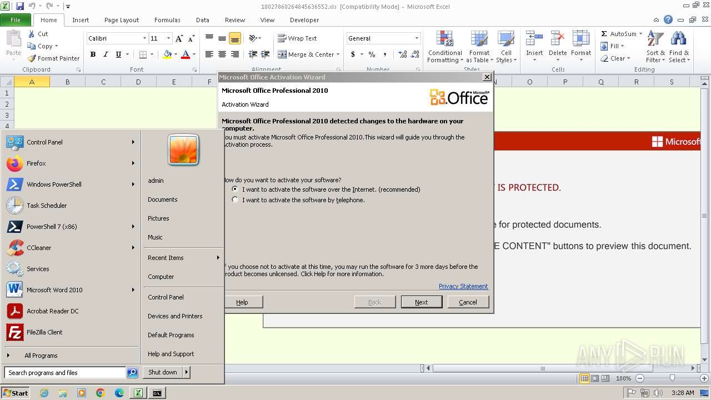
Task: Switch to Insert ribbon tab
Action: (x=81, y=19)
